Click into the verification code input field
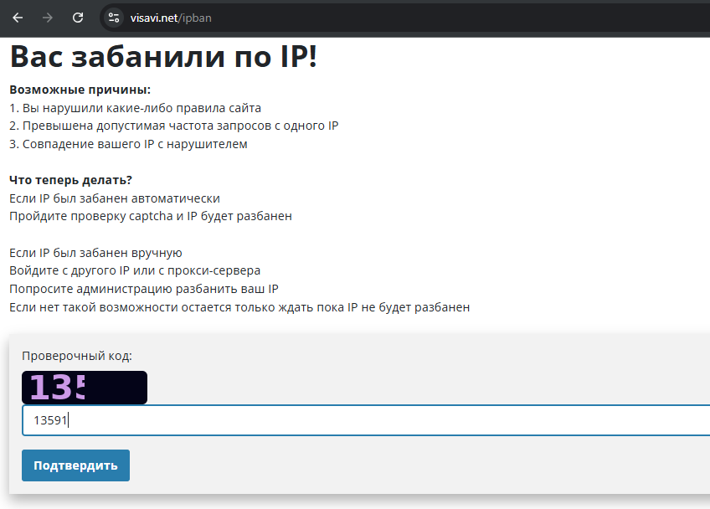Viewport: 710px width, 509px height. tap(335, 421)
